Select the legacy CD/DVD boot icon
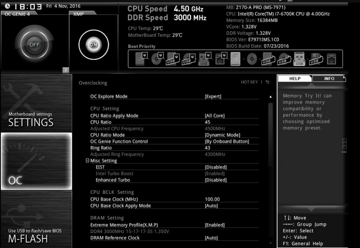The width and height of the screenshot is (360, 248). (252, 59)
